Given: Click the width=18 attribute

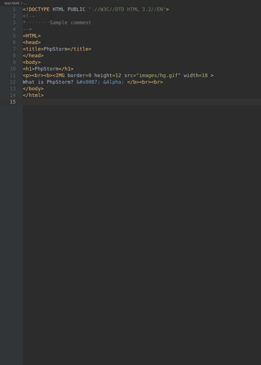Looking at the screenshot, I should 196,75.
